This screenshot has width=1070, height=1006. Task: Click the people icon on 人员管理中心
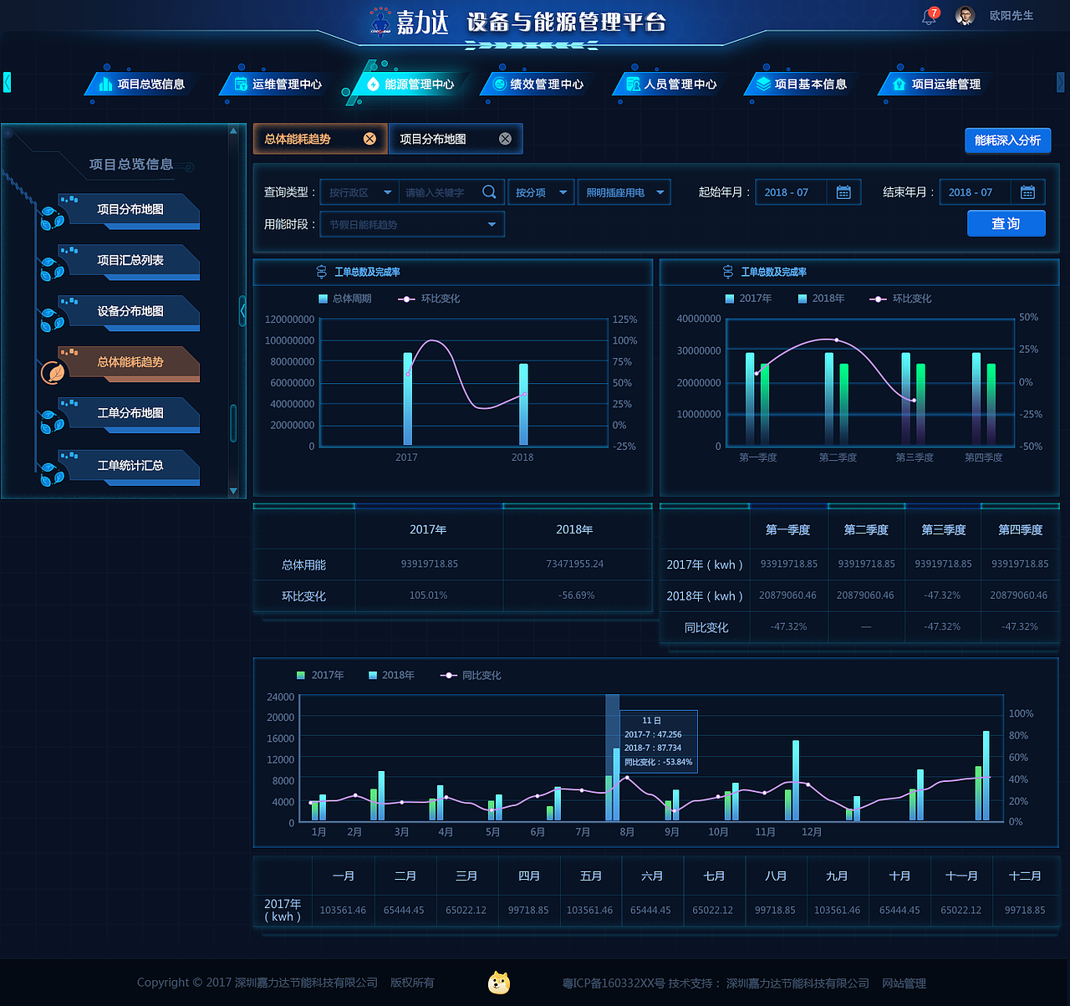[633, 84]
